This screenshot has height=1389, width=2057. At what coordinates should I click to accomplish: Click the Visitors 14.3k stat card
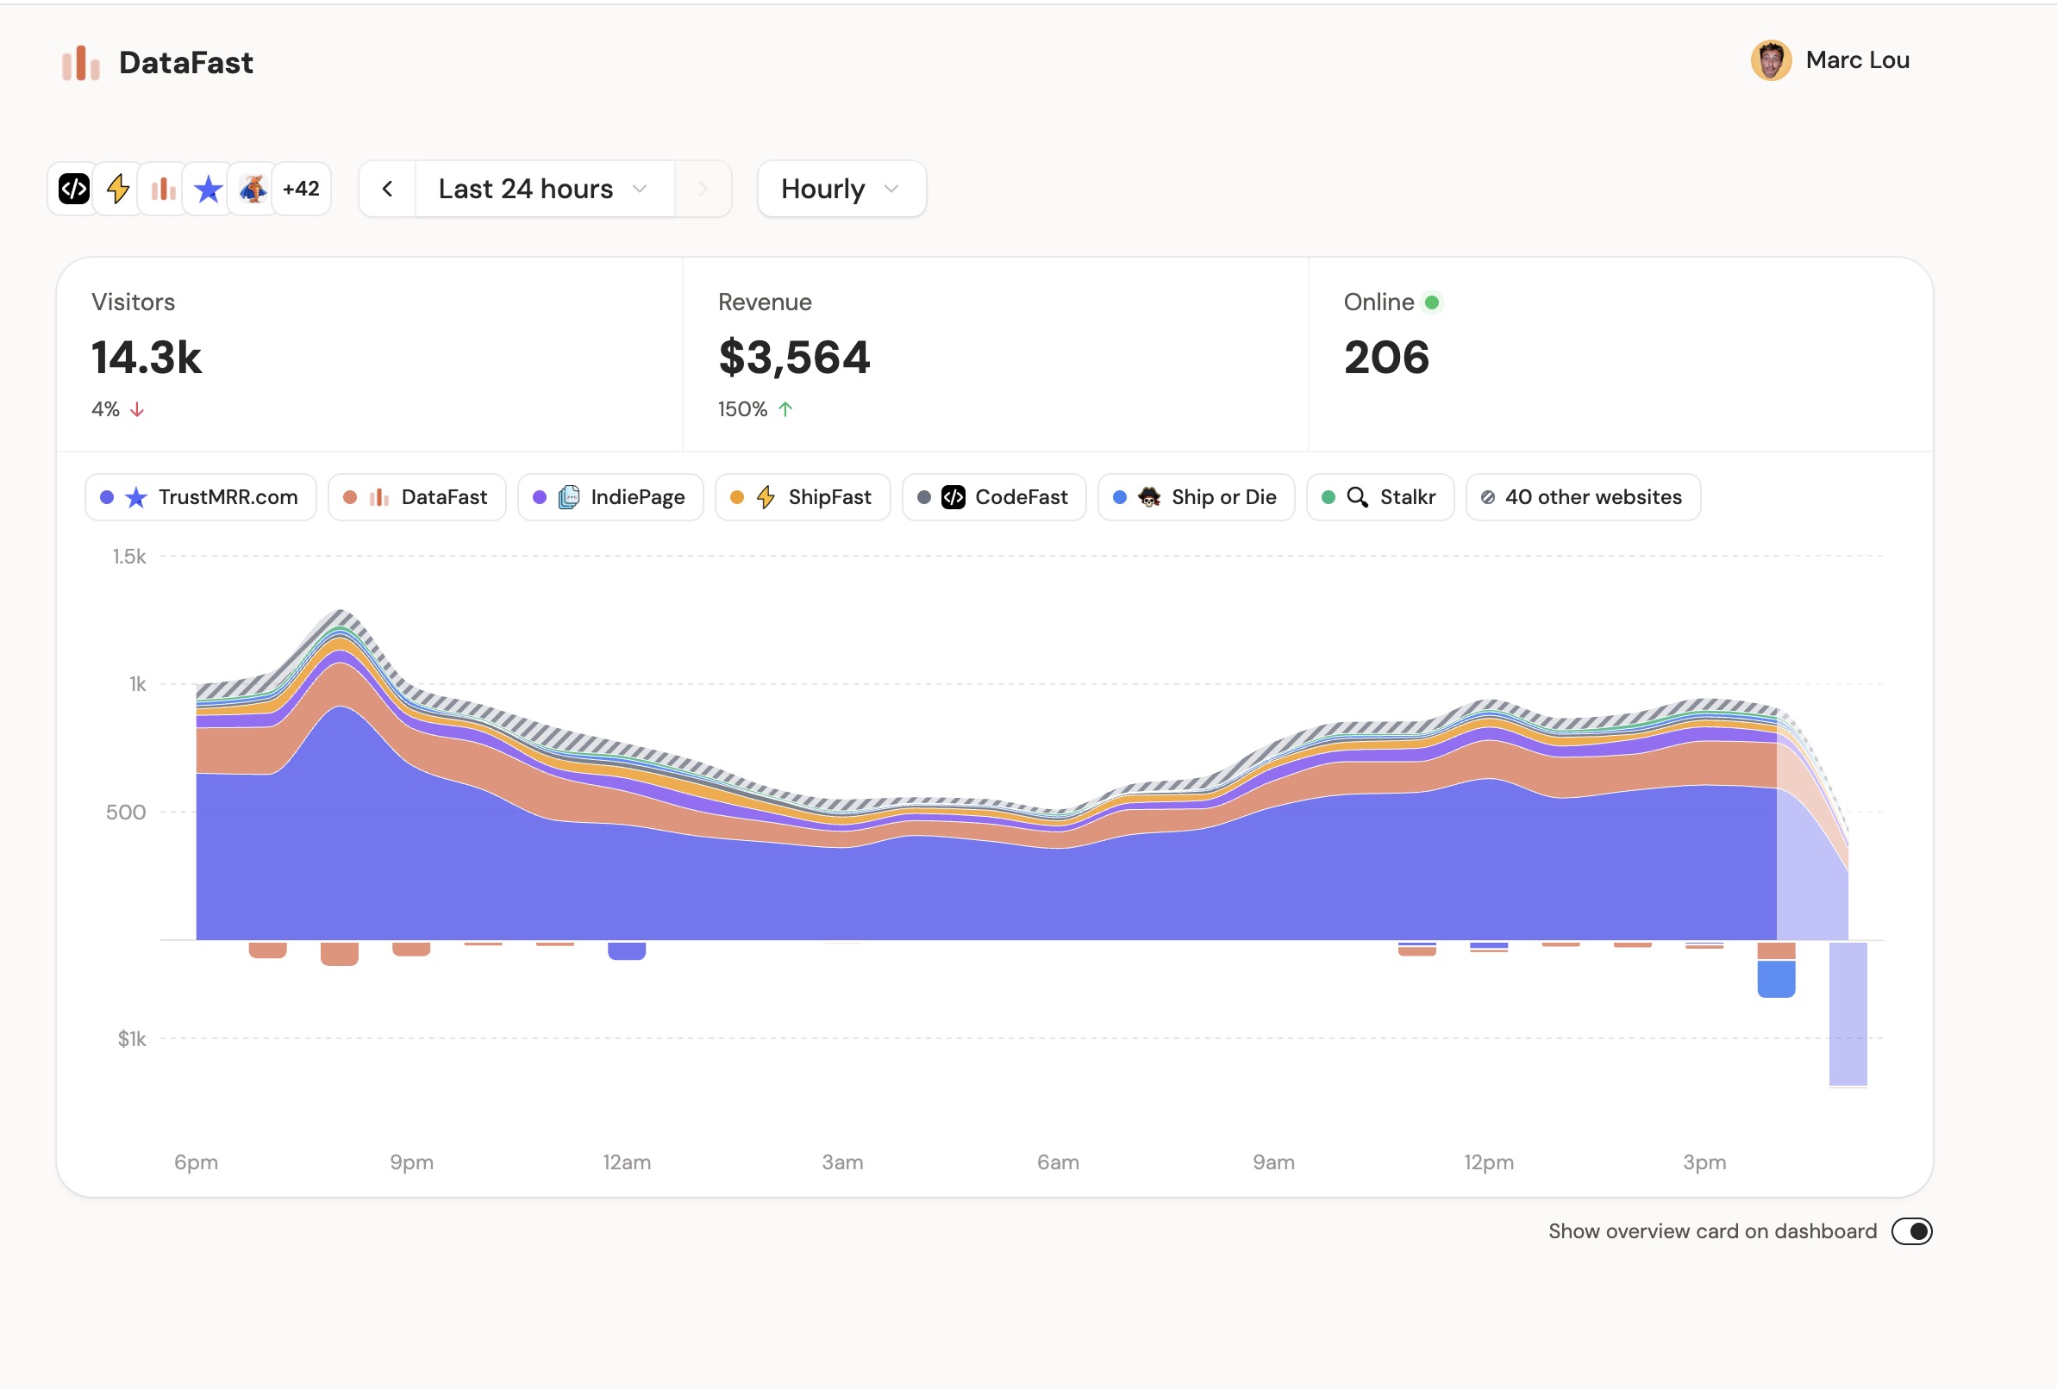[370, 354]
